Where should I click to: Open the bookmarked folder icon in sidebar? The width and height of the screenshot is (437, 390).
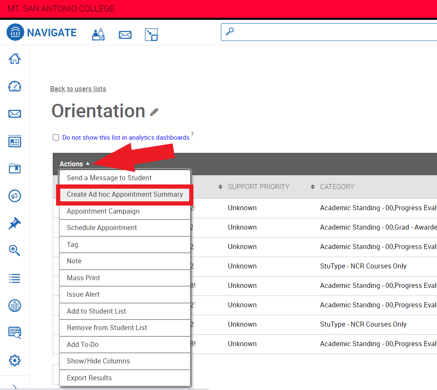pos(15,168)
